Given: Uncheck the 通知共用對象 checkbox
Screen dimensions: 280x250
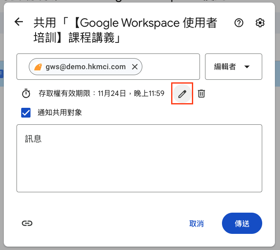Looking at the screenshot, I should pyautogui.click(x=26, y=112).
